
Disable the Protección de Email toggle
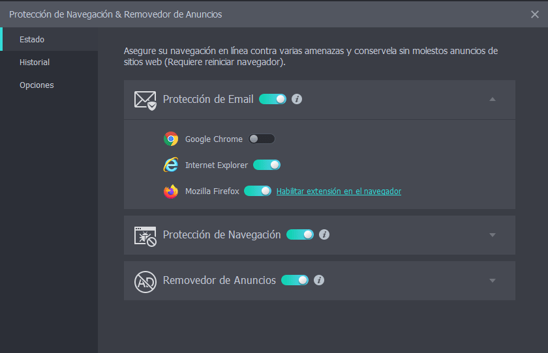(x=273, y=99)
